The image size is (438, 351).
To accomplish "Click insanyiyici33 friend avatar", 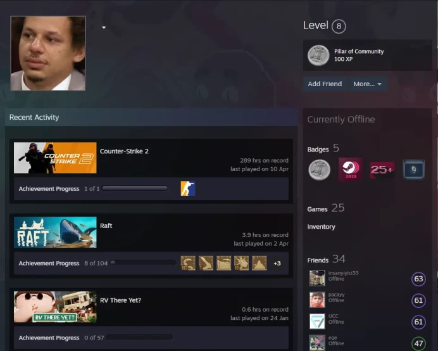I will coord(317,278).
